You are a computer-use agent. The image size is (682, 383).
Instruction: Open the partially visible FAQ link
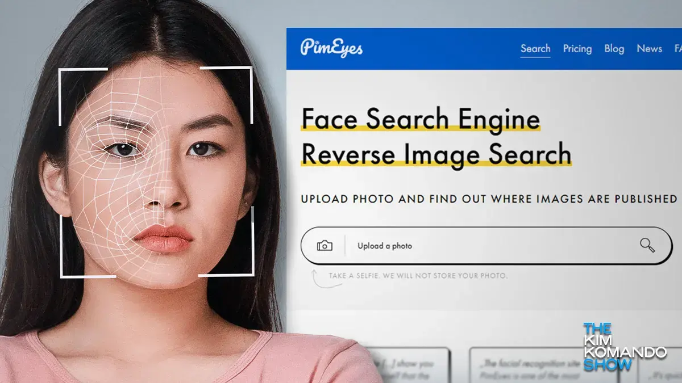pos(677,49)
